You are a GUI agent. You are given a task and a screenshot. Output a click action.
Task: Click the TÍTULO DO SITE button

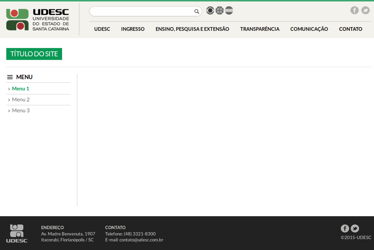point(34,54)
